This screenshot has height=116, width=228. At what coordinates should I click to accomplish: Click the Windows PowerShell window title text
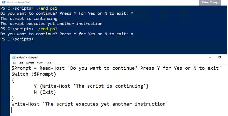pos(18,2)
